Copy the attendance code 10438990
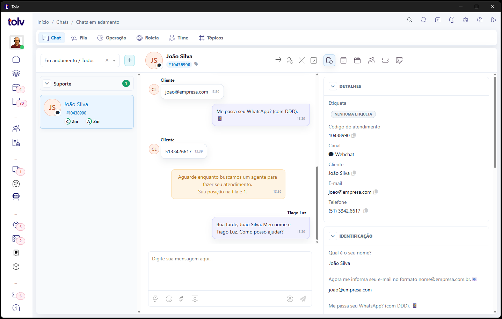 (354, 135)
